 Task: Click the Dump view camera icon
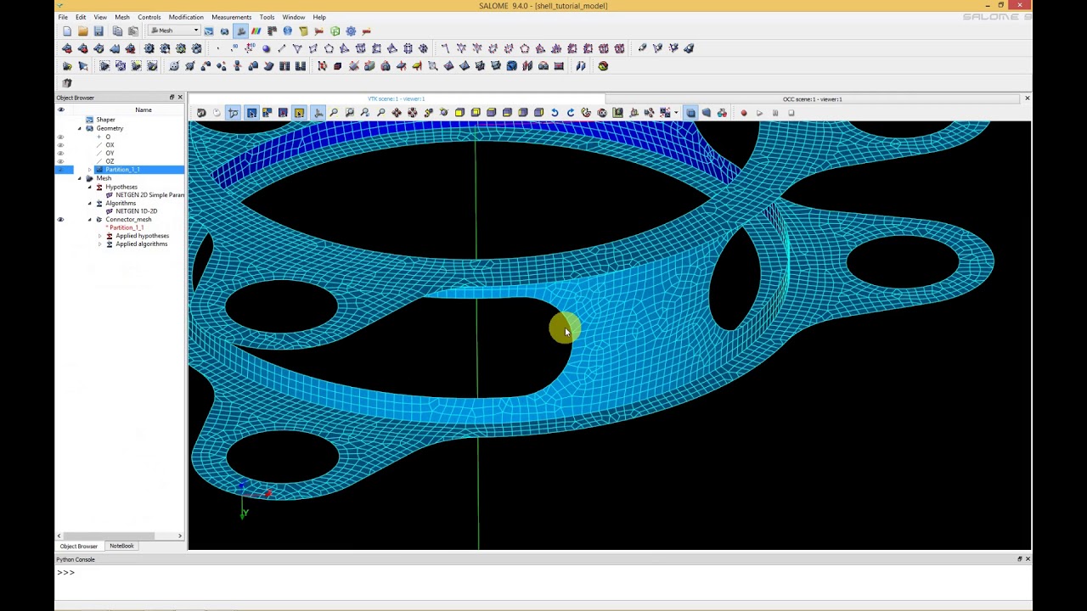[201, 113]
